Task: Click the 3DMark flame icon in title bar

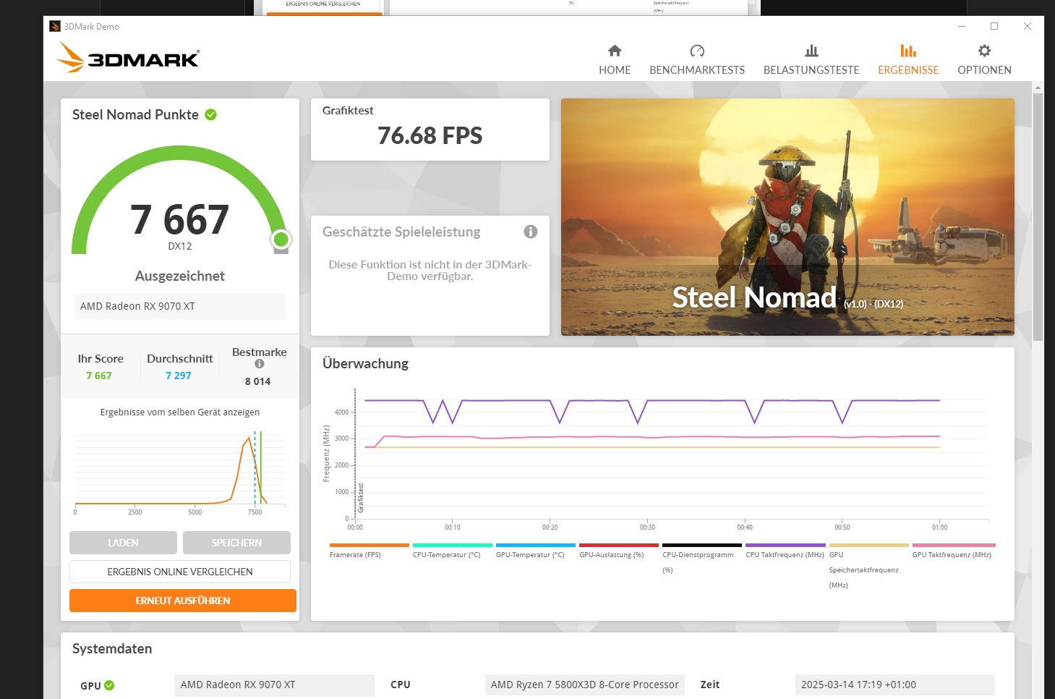Action: [56, 26]
